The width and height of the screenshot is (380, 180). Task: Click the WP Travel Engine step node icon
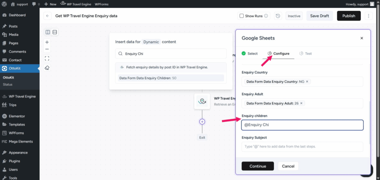click(x=202, y=101)
